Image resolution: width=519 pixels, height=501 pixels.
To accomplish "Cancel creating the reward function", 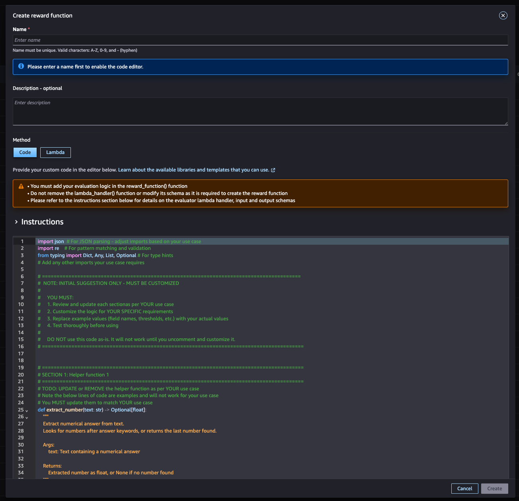I will pos(464,489).
